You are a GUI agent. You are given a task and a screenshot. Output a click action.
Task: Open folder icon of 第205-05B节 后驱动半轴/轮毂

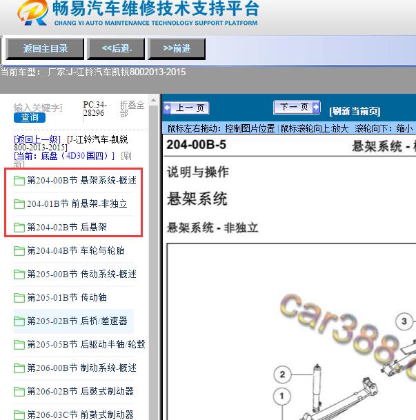tap(19, 344)
